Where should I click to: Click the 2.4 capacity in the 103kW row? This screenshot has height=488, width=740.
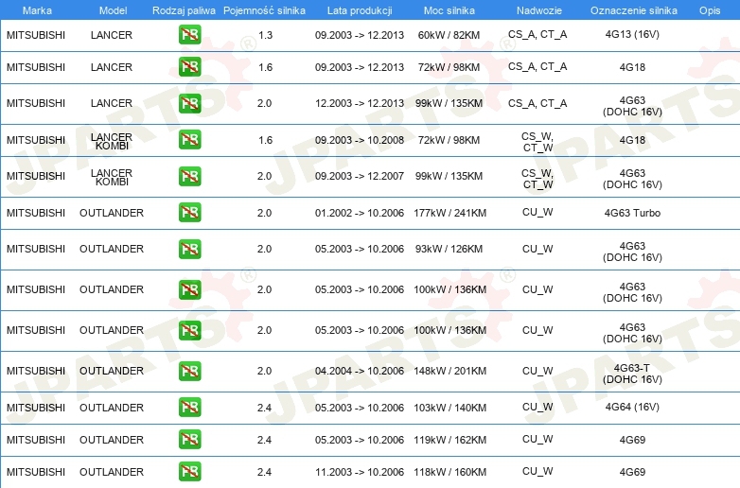pos(264,408)
